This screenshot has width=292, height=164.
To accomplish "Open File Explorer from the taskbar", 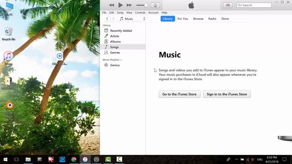I will pyautogui.click(x=28, y=159).
